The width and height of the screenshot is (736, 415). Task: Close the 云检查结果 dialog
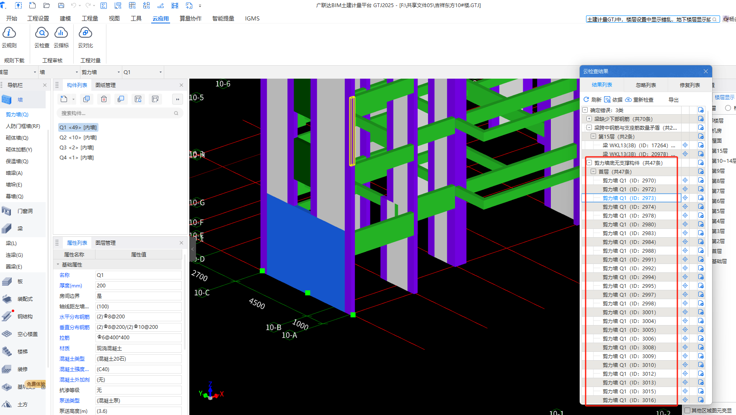pos(706,71)
